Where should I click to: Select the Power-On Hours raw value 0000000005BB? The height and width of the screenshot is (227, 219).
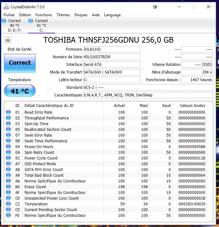[192, 147]
